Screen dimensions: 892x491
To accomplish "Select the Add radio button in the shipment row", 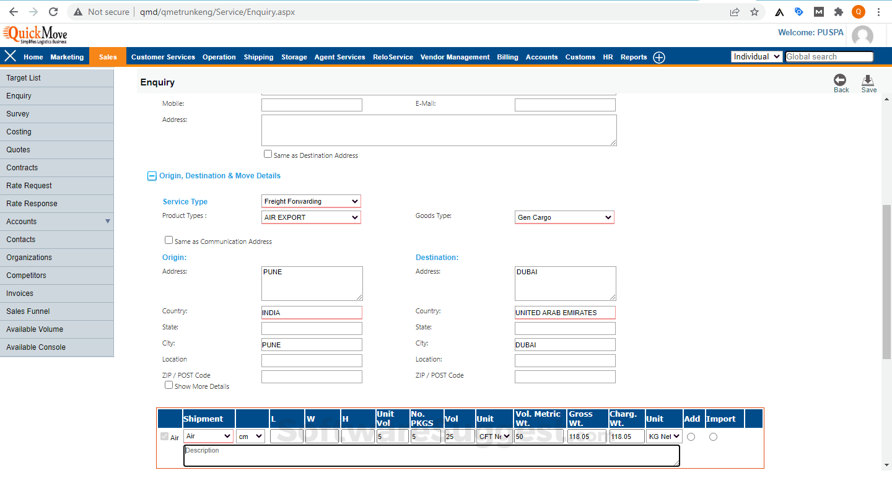I will (691, 437).
